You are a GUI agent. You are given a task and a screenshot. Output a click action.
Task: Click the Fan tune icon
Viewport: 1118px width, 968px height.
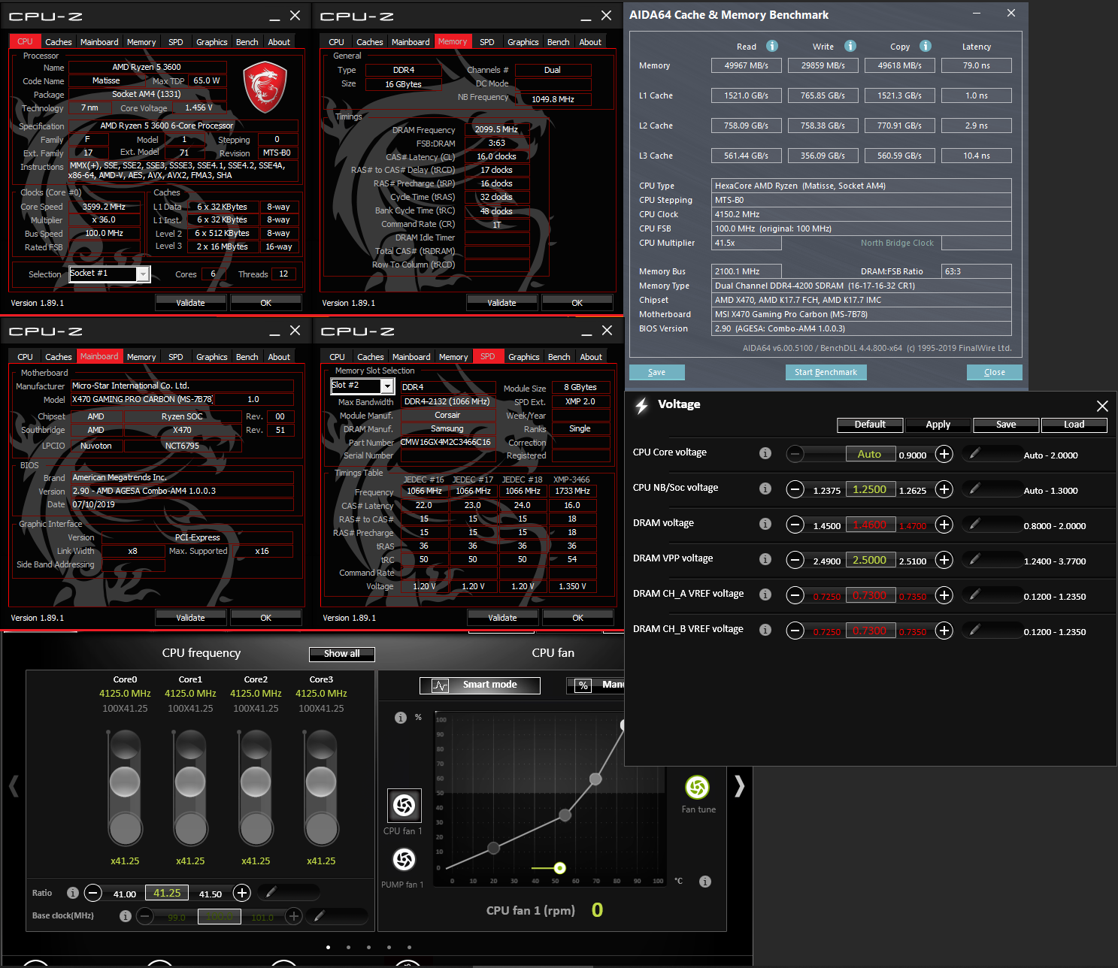click(697, 788)
